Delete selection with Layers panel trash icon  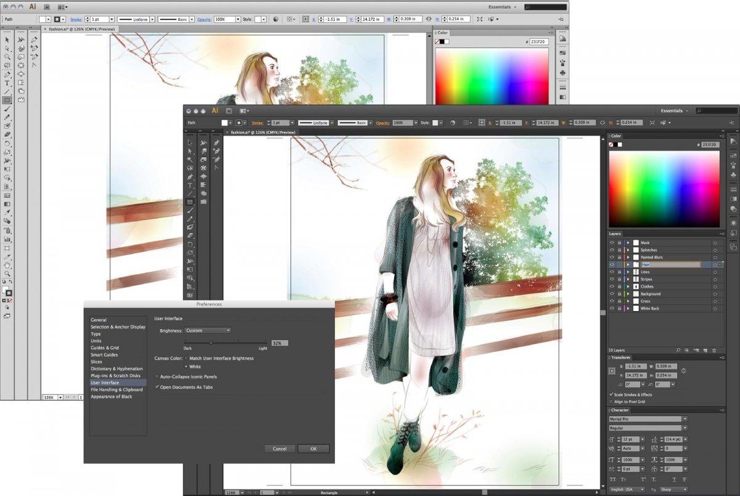(x=714, y=350)
